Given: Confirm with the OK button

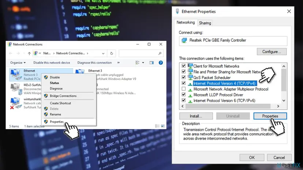Looking at the screenshot, I should click(252, 158).
